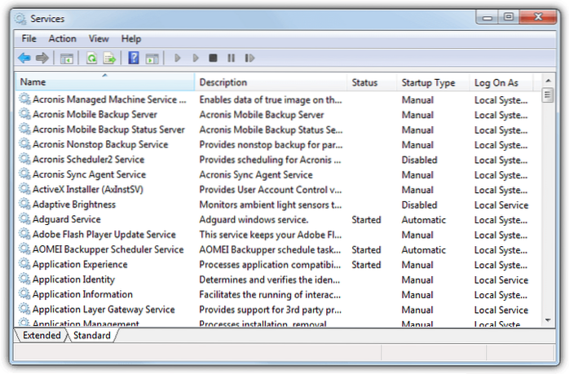Click the Pause Service icon

232,58
